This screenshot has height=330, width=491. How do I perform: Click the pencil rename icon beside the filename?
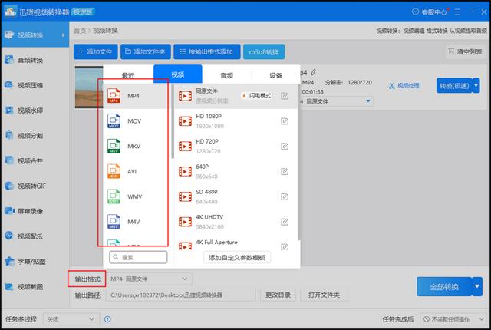[313, 73]
